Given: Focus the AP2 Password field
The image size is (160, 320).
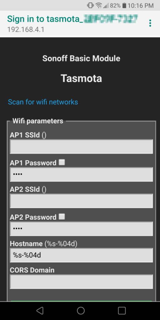Looking at the screenshot, I should tap(81, 229).
